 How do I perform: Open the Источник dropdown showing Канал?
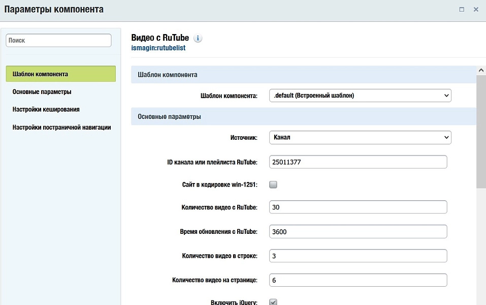point(360,137)
